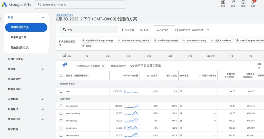Click the filter funnel icon
Viewport: 264px width, 139px height.
[x=64, y=66]
